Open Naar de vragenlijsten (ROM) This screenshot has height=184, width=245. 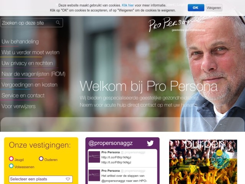(x=33, y=74)
